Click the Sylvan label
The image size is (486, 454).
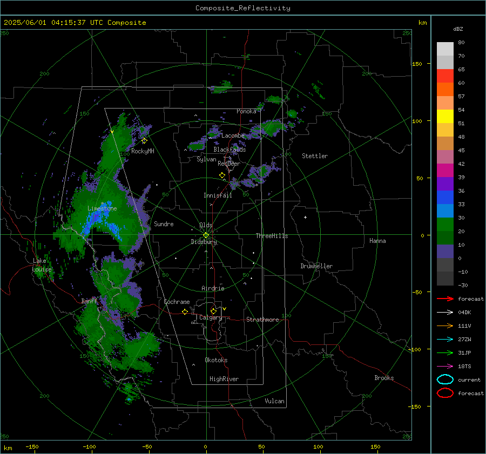[x=206, y=159]
